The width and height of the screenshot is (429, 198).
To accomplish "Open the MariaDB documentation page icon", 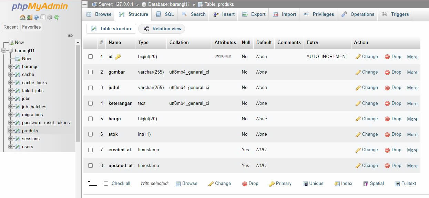I will coord(43,17).
